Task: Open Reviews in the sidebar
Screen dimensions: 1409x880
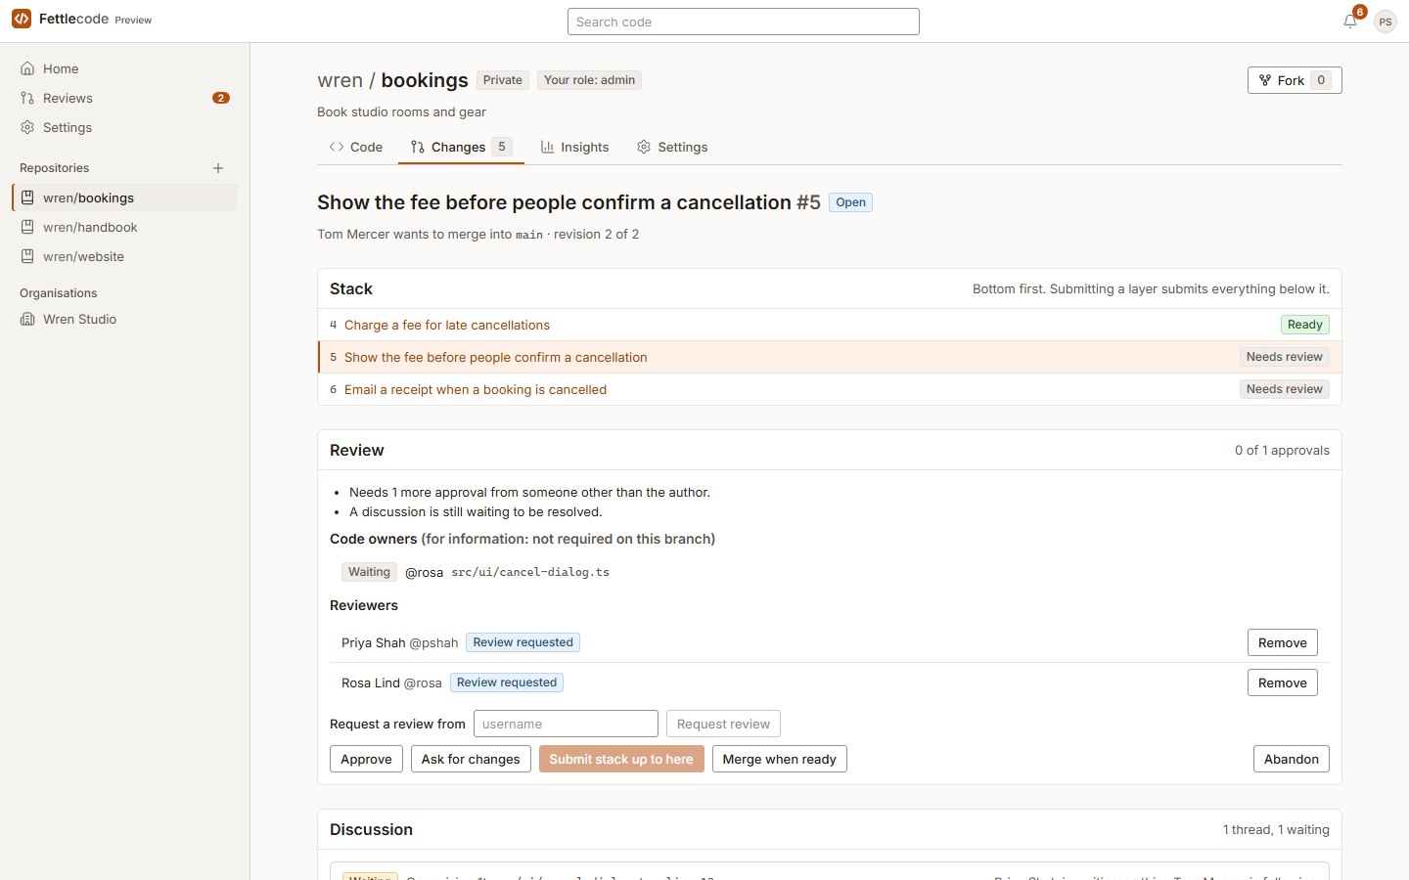Action: coord(124,98)
